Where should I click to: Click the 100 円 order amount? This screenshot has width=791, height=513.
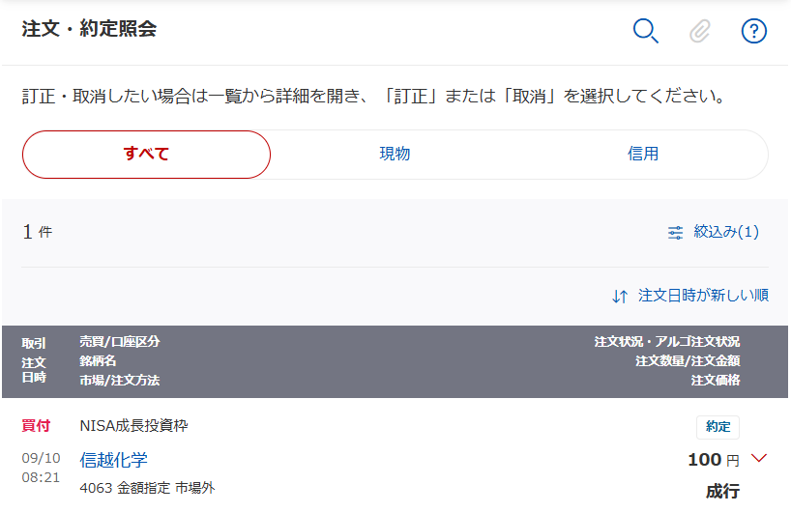(x=713, y=460)
